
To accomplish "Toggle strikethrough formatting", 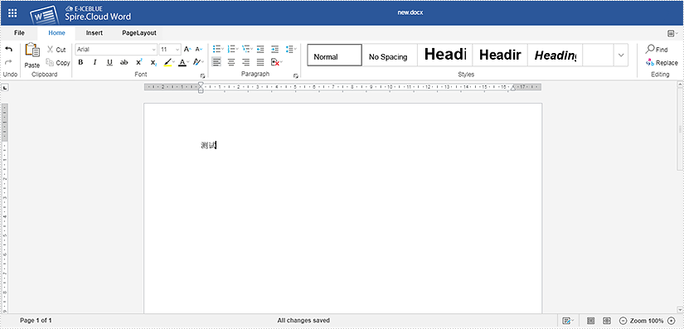I will (124, 62).
